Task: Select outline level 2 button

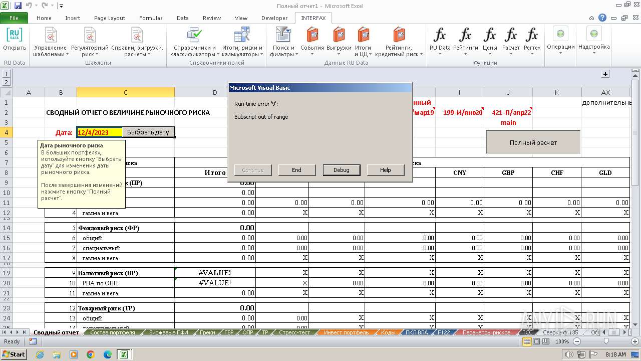Action: point(6,82)
